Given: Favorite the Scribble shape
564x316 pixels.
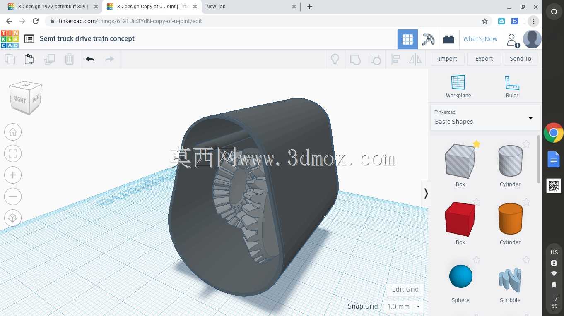Looking at the screenshot, I should [526, 260].
